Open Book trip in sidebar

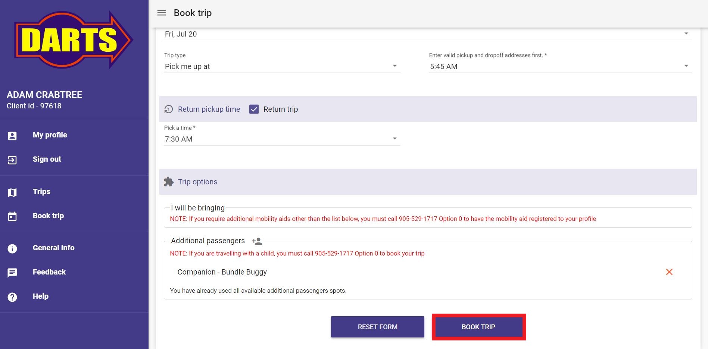[48, 216]
